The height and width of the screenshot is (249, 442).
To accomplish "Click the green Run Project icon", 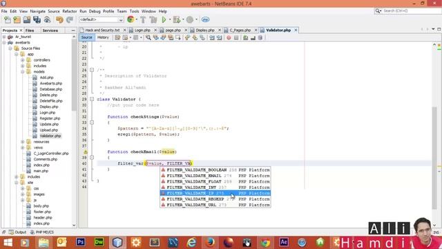I will pos(164,20).
